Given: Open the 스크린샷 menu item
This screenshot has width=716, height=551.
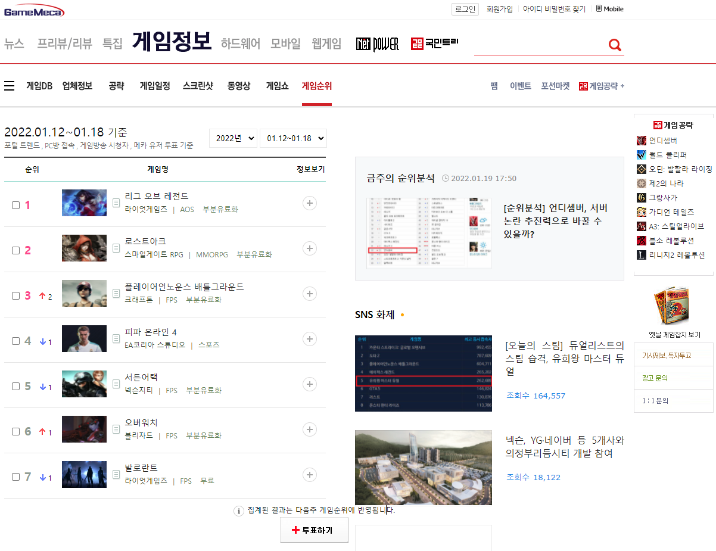Looking at the screenshot, I should pyautogui.click(x=198, y=86).
